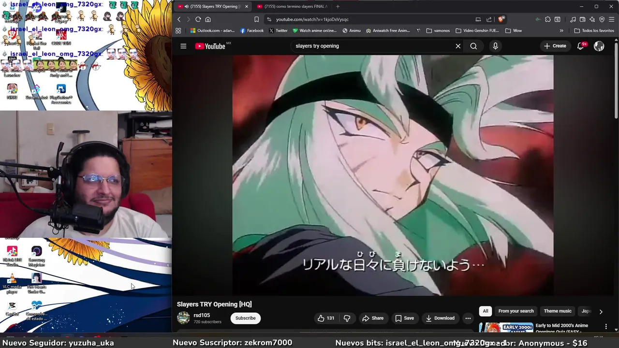Open browser extensions puzzle icon
This screenshot has height=348, width=619.
pos(547,19)
